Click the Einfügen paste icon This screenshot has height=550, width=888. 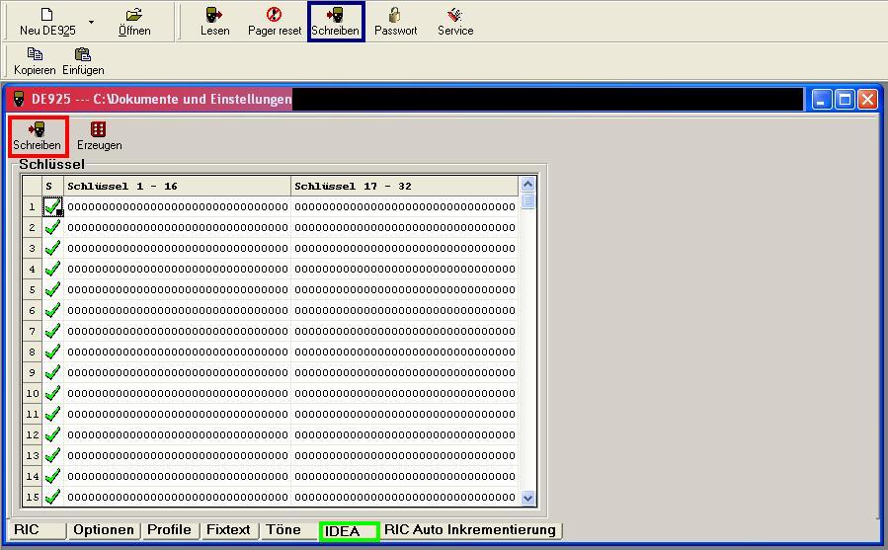[x=83, y=54]
